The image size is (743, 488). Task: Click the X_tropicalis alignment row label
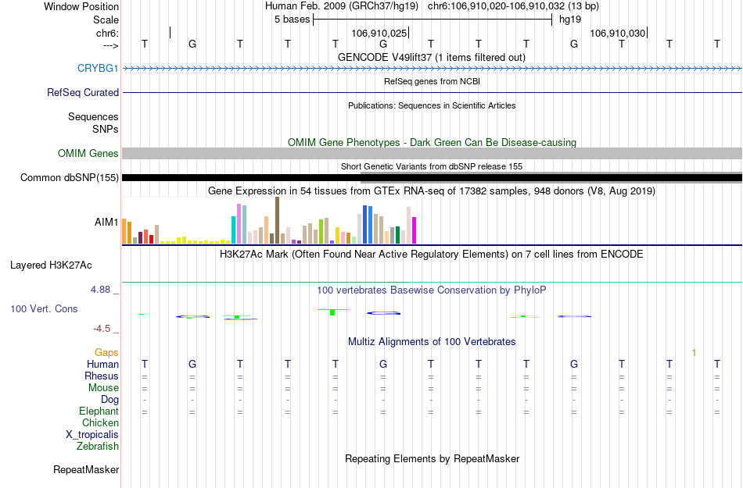pyautogui.click(x=92, y=435)
